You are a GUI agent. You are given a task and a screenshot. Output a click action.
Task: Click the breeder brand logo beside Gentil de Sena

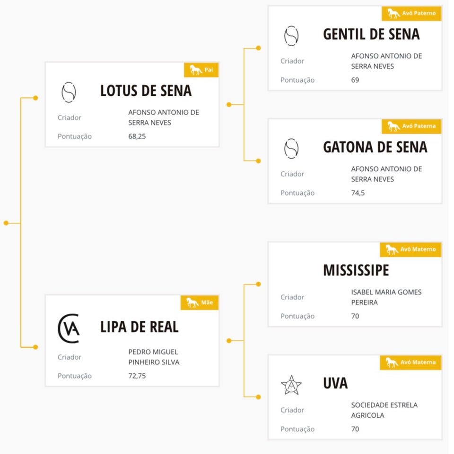(x=291, y=36)
